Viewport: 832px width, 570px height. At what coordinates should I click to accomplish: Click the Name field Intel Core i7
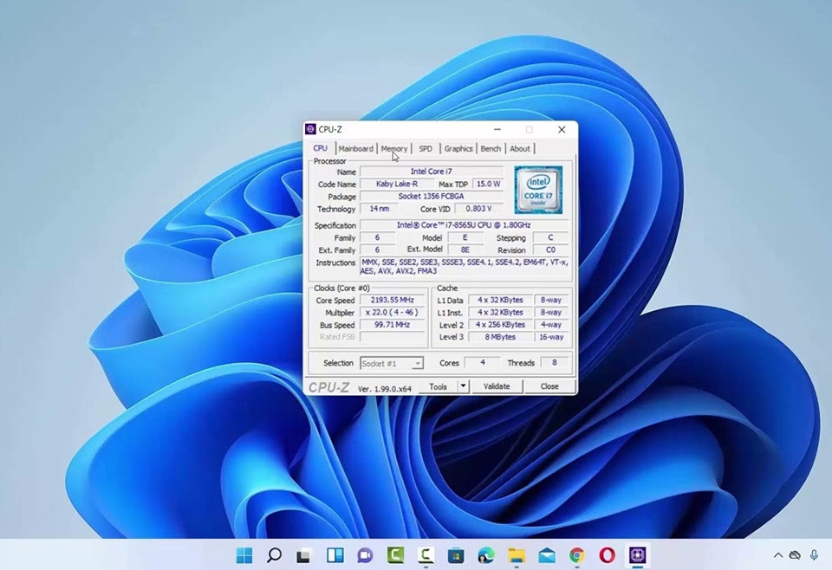point(432,172)
